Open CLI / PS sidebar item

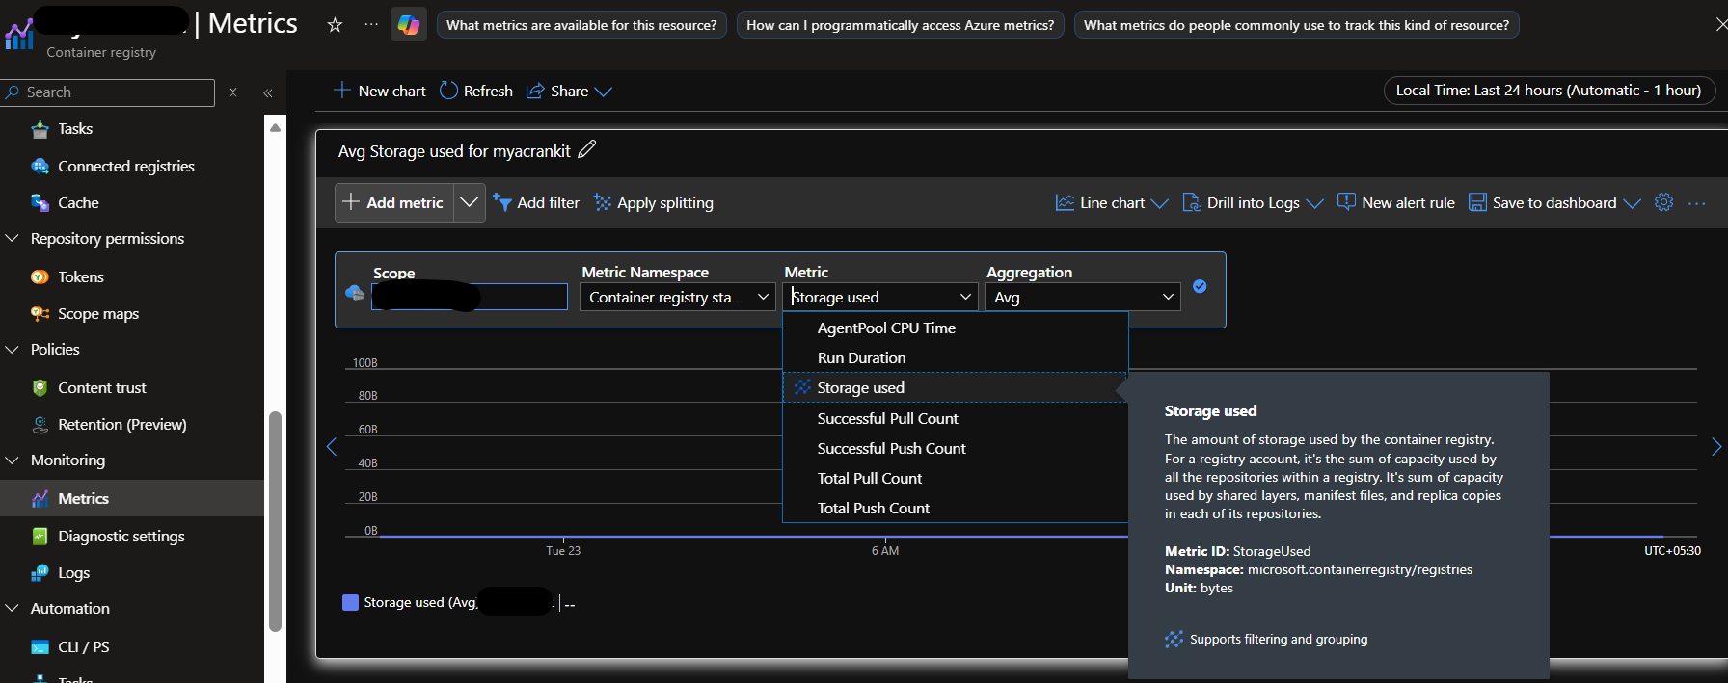click(84, 646)
